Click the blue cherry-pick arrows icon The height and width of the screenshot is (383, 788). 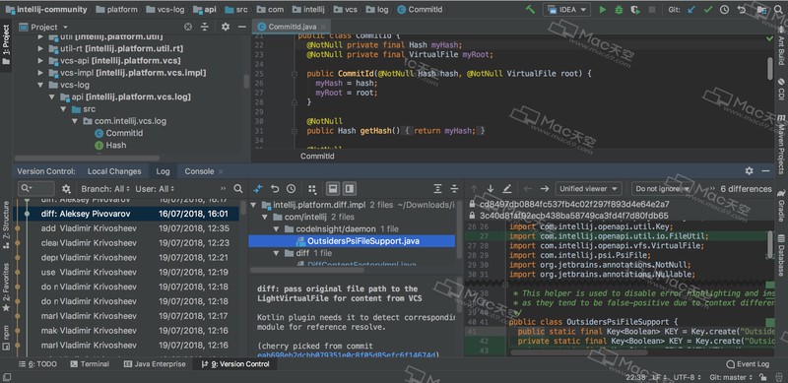[x=258, y=189]
